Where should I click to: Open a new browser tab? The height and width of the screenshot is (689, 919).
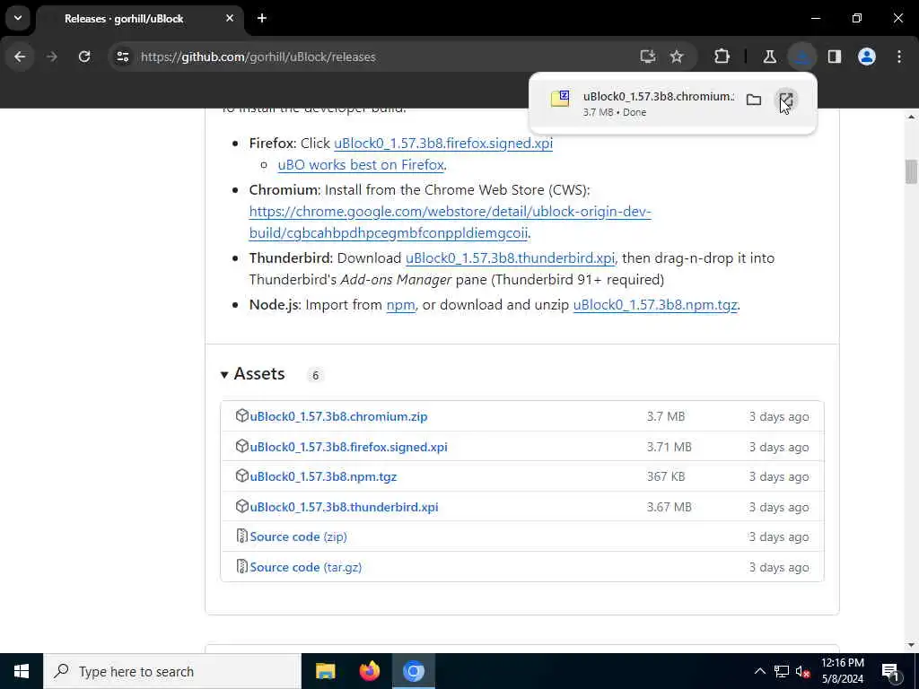[x=262, y=18]
